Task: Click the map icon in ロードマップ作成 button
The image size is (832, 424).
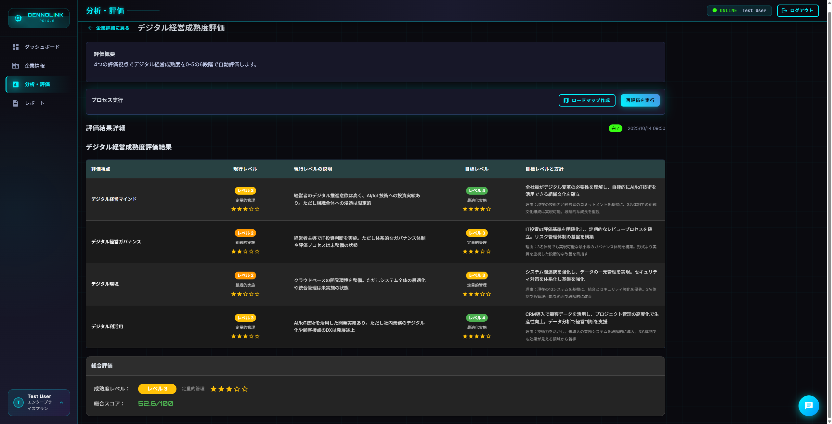Action: tap(566, 100)
